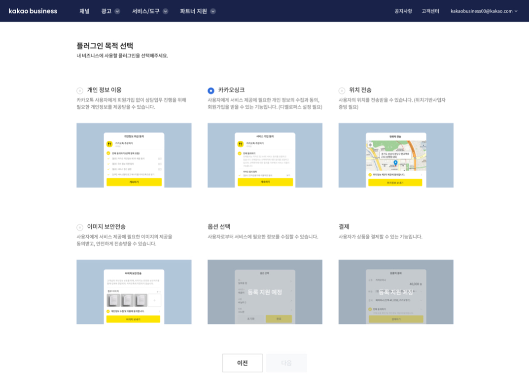Click the 이미지 보안전송 preview thumbnail
The height and width of the screenshot is (378, 529).
coord(134,292)
